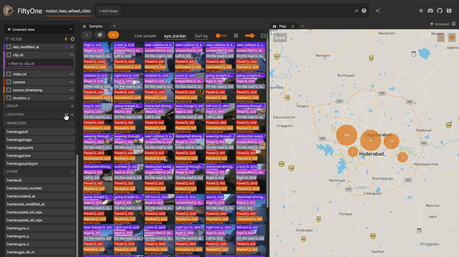Collapse the clip_id filter chevron
Image resolution: width=459 pixels, height=257 pixels.
72,55
